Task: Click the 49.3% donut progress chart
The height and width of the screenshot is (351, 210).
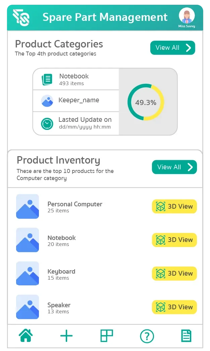Action: (x=146, y=102)
